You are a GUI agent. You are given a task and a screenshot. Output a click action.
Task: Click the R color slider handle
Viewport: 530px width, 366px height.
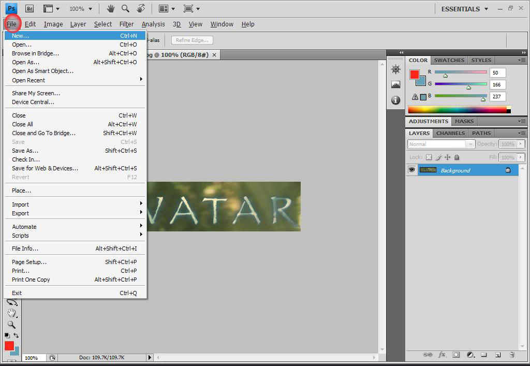click(x=445, y=76)
